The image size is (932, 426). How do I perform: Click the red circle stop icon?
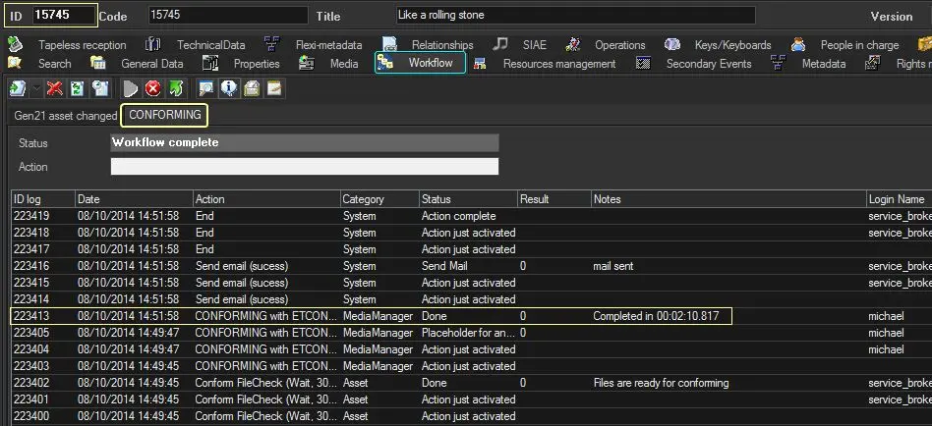point(153,88)
